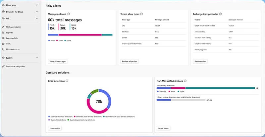
Task: Click info icon beside Messages allowed
Action: pos(69,14)
